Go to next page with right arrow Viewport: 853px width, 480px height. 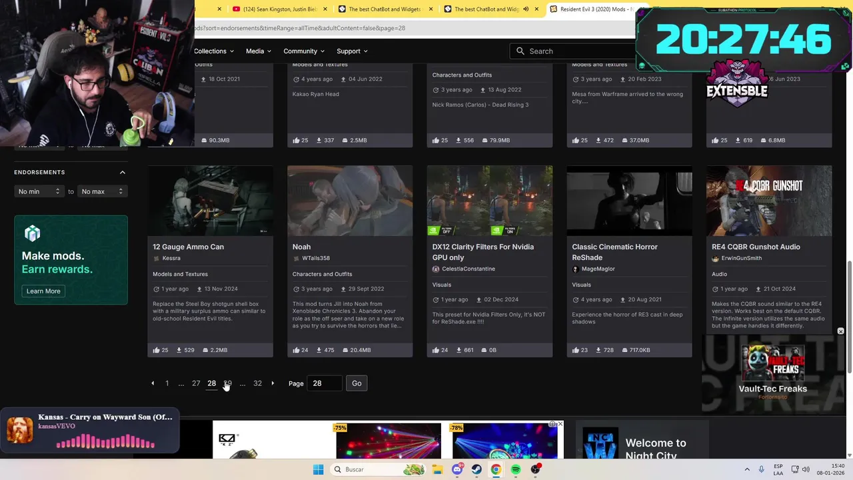click(273, 383)
